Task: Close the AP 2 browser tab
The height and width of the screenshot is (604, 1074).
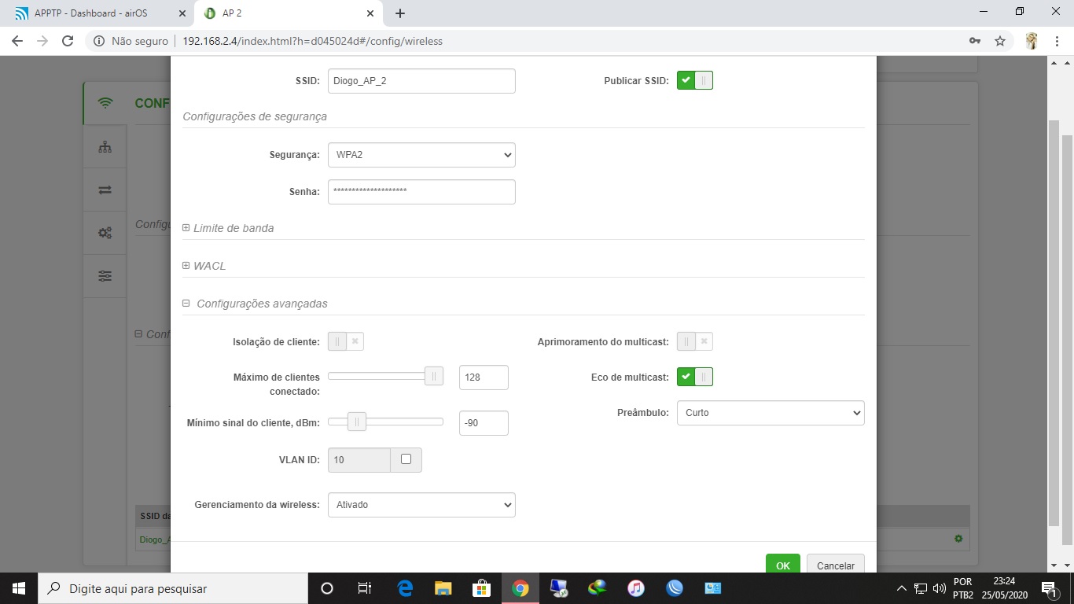Action: [370, 13]
